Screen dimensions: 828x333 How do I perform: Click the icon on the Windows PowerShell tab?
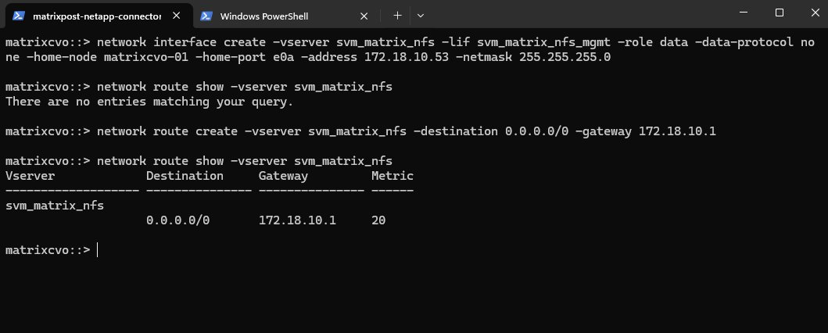tap(206, 16)
